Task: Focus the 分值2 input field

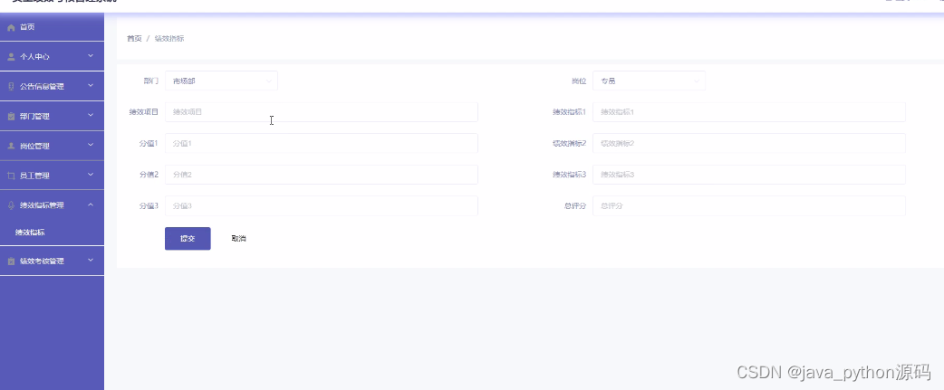Action: (322, 175)
